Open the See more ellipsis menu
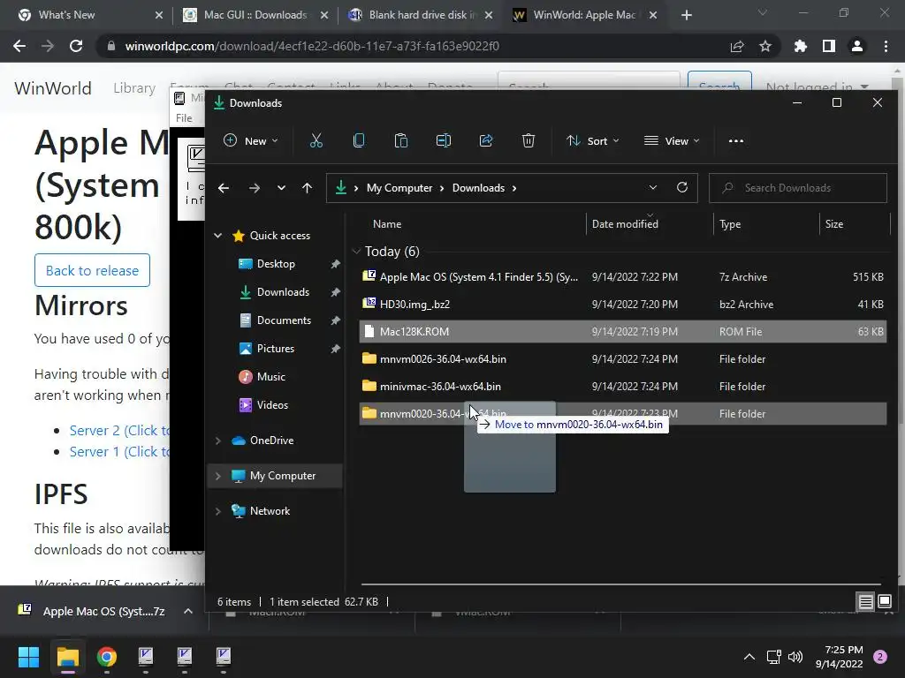The image size is (905, 678). tap(736, 140)
